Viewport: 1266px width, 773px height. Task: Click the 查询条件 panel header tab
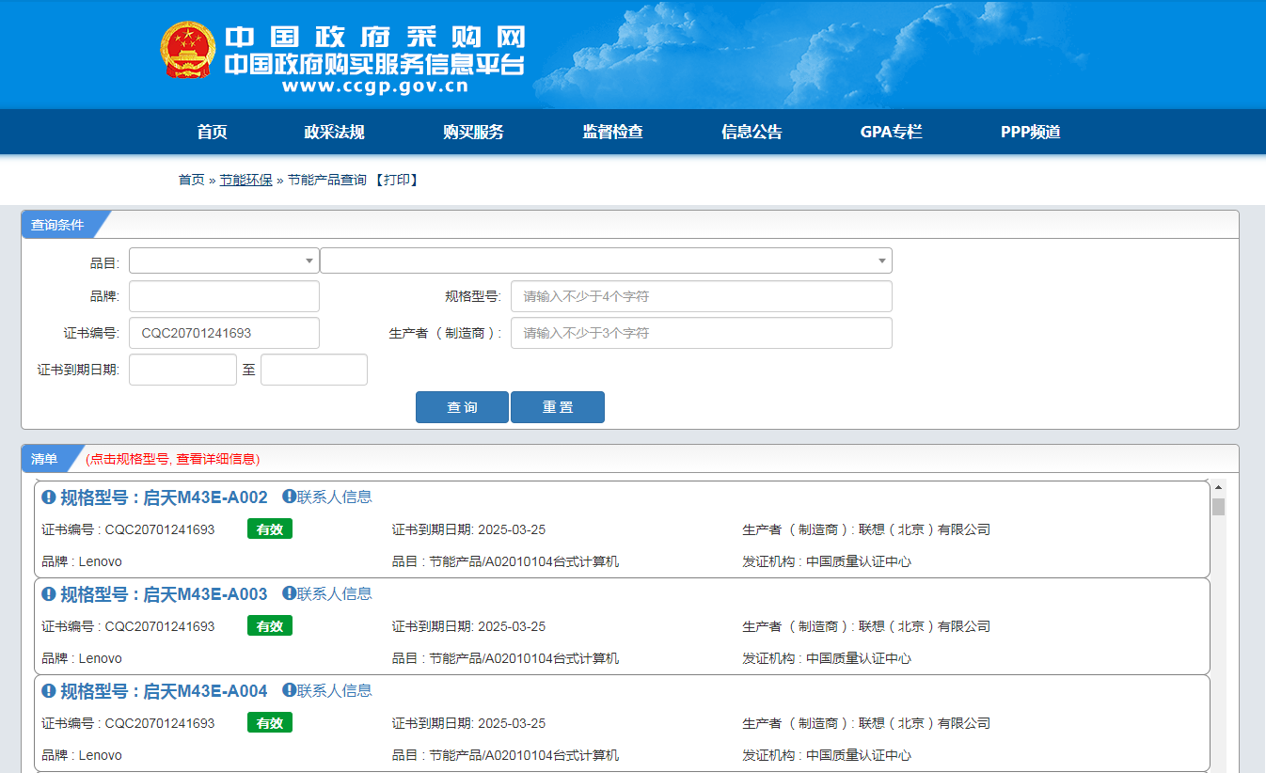(x=57, y=225)
